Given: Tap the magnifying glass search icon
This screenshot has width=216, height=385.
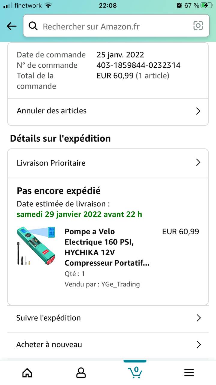Looking at the screenshot, I should pos(33,26).
